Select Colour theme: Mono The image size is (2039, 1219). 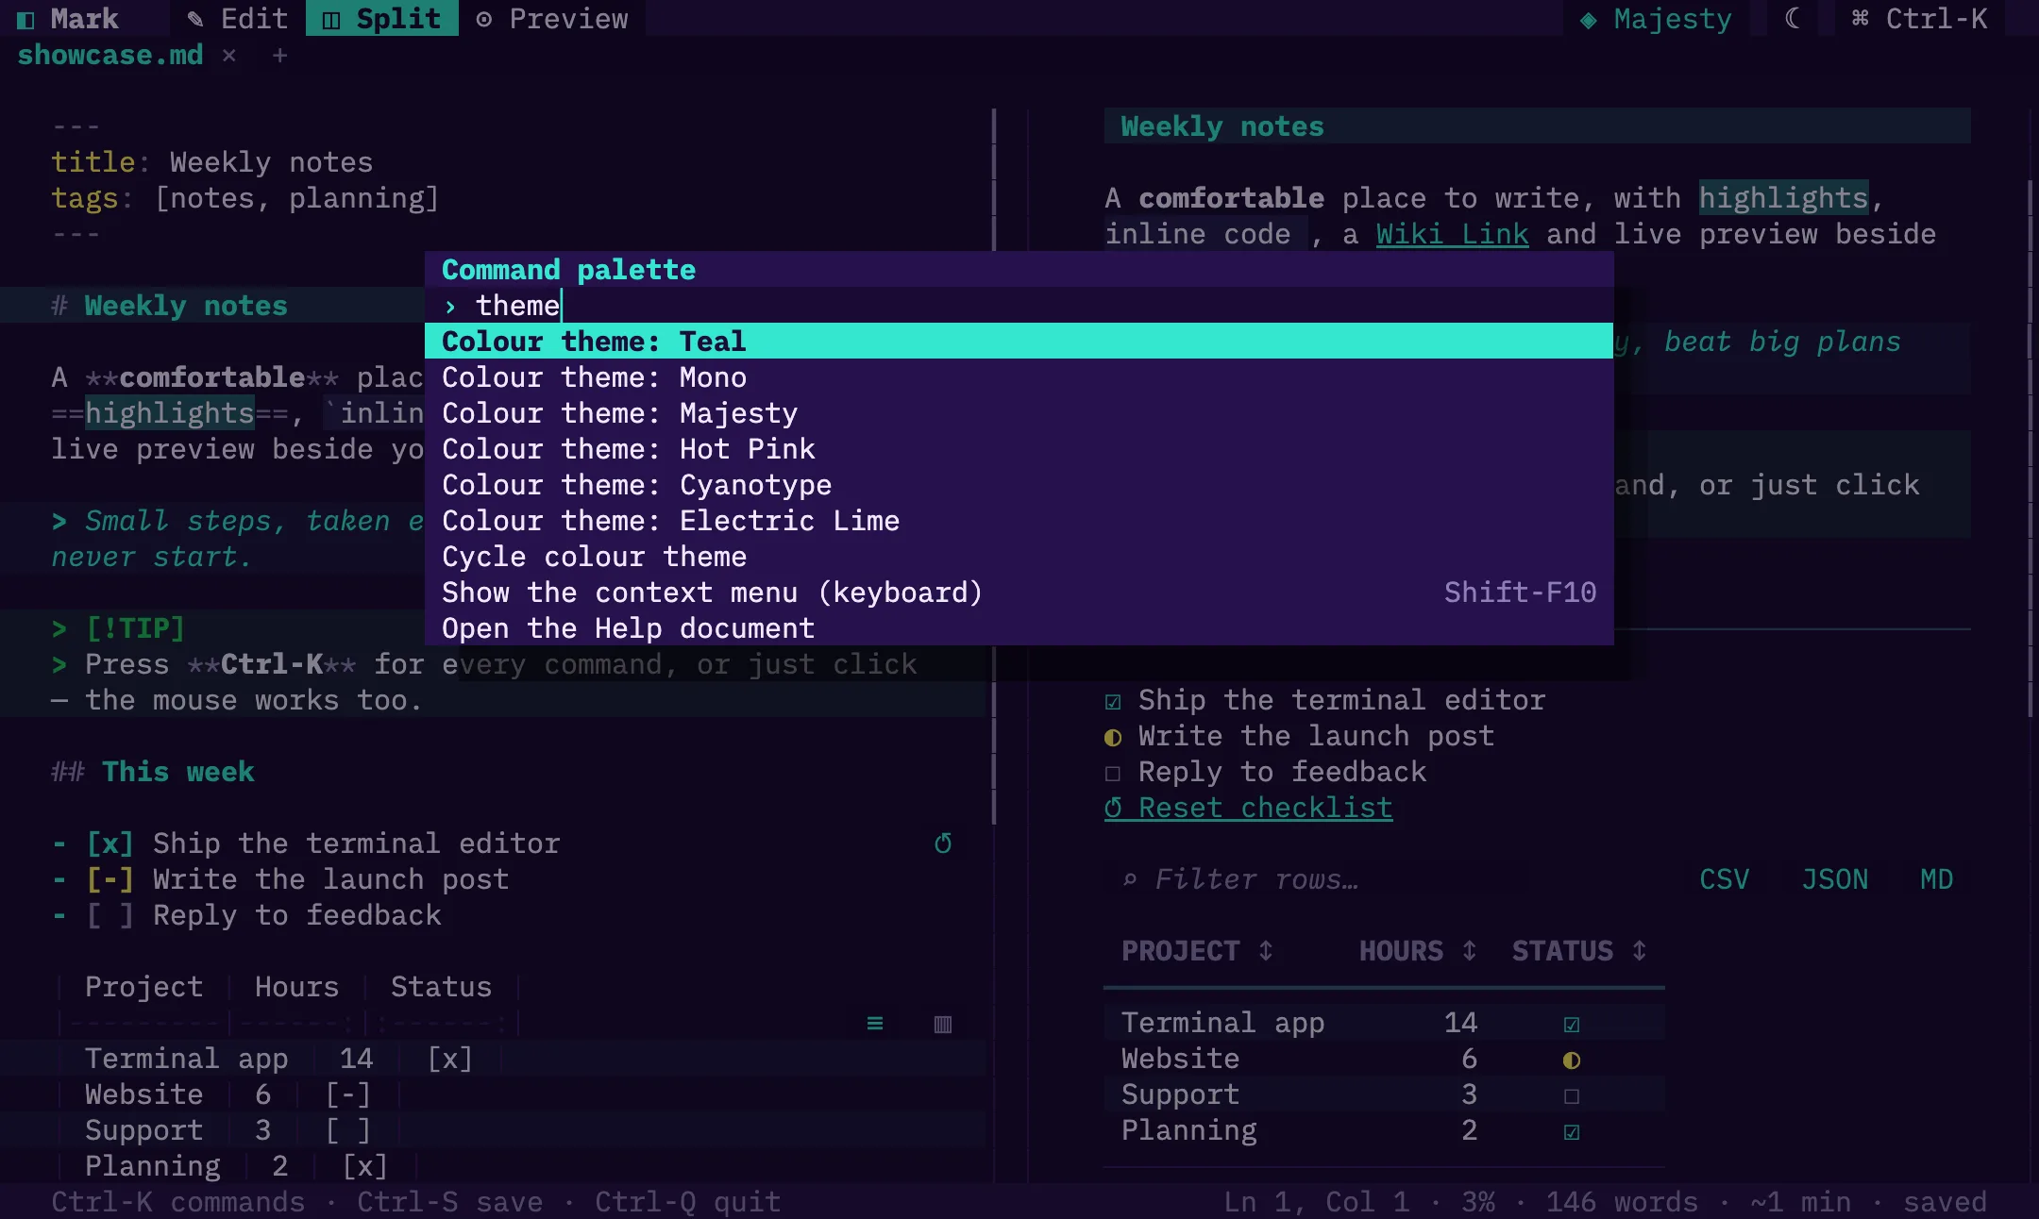(1019, 376)
